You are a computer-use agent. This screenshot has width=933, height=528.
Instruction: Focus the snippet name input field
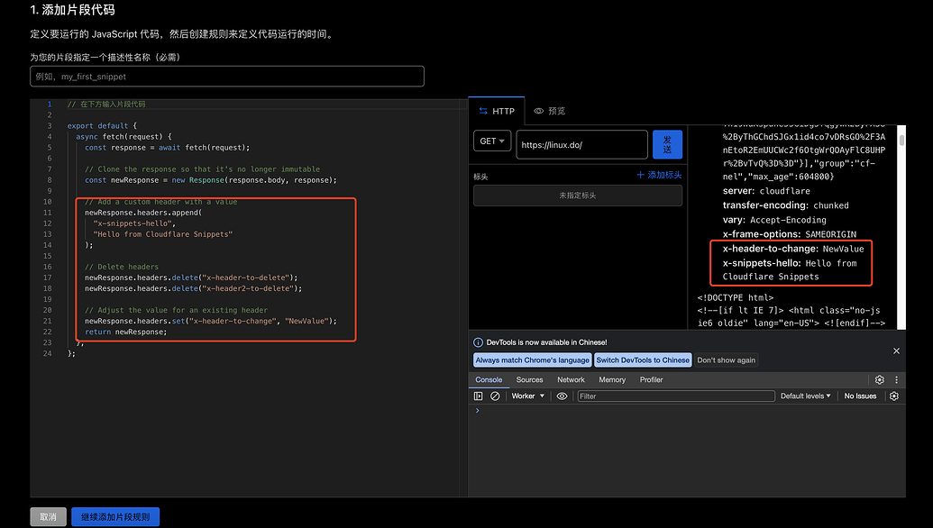[x=226, y=76]
